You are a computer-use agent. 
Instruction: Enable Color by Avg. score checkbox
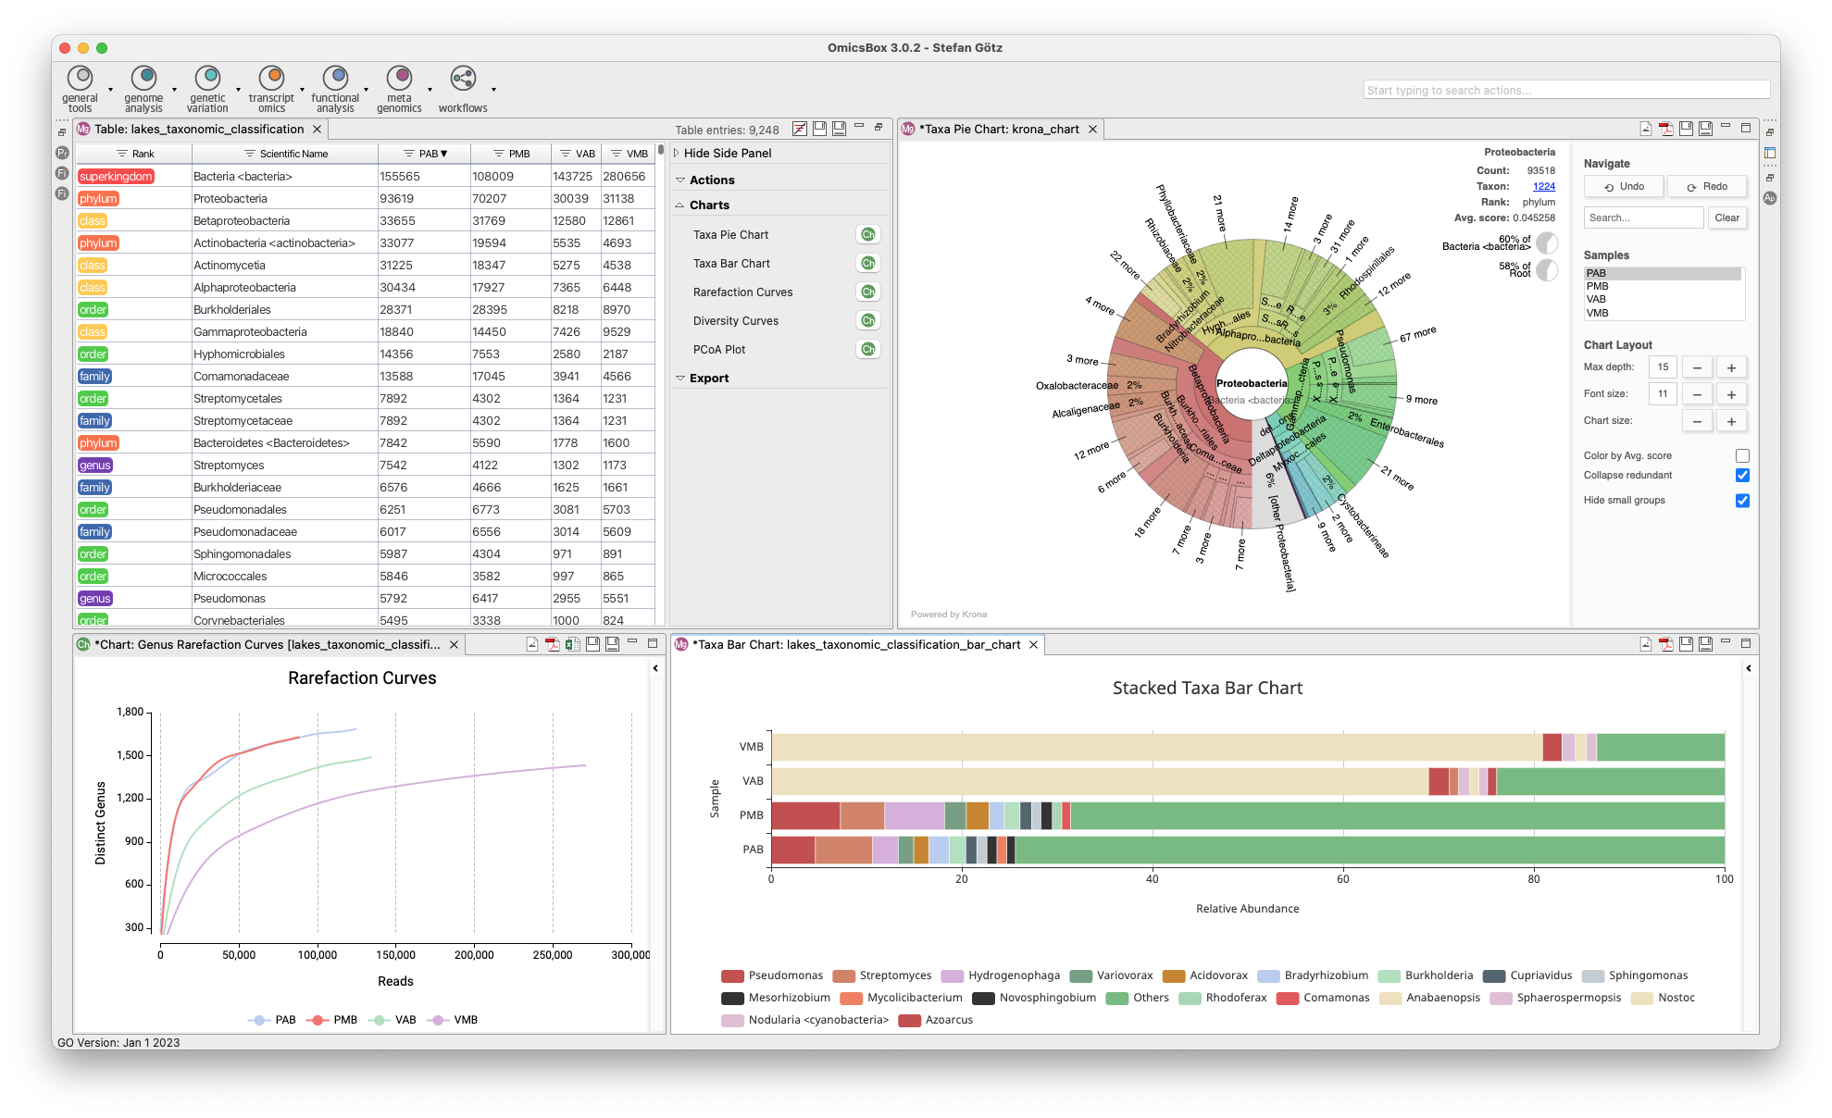pyautogui.click(x=1742, y=456)
